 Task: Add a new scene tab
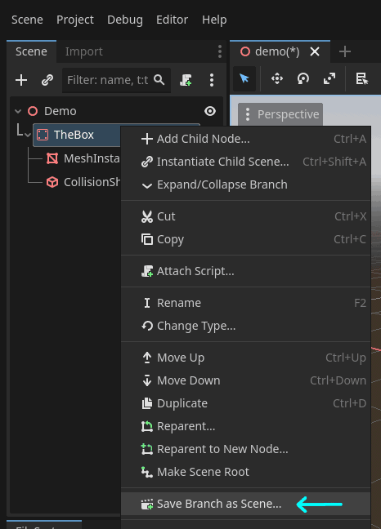click(344, 51)
